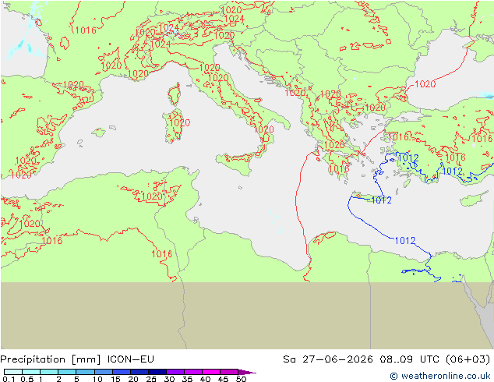This screenshot has width=494, height=382.
Task: Open the weatheronline.co.uk link
Action: [x=440, y=376]
